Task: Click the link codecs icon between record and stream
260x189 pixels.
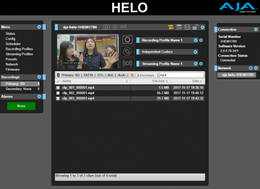Action: pyautogui.click(x=127, y=51)
